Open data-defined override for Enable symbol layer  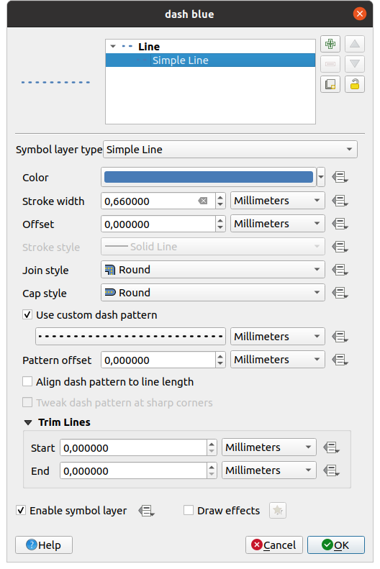146,511
